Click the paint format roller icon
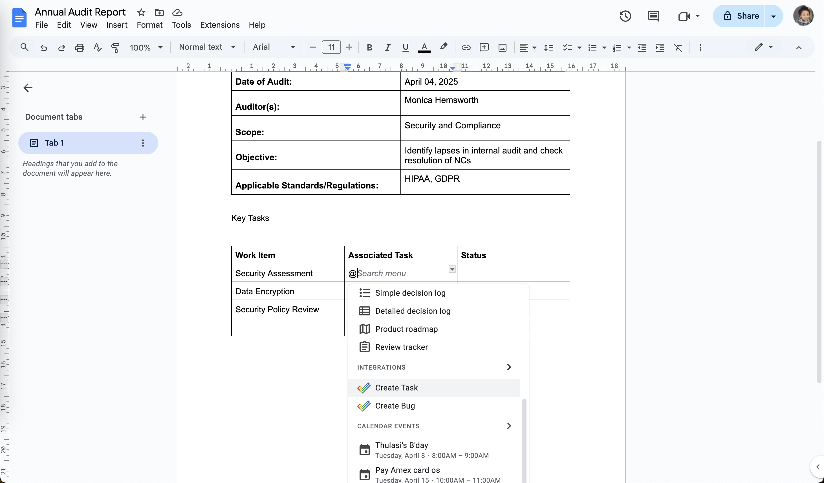The height and width of the screenshot is (483, 824). [115, 47]
